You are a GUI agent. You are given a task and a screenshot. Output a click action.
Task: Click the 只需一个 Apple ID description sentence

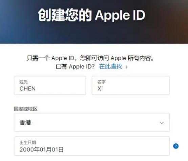tap(90, 58)
